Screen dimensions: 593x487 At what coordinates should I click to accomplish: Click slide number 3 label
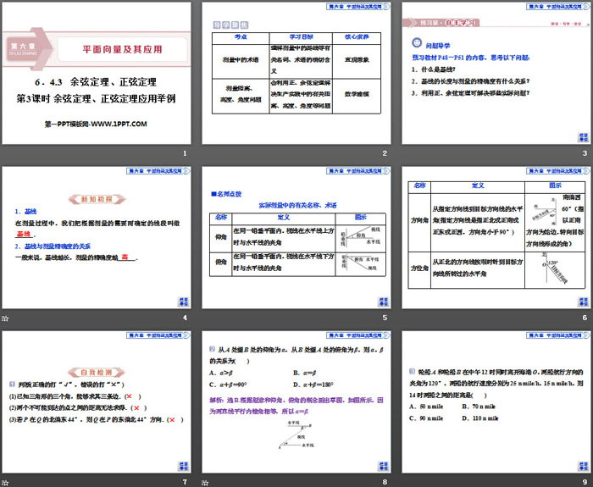[x=585, y=153]
